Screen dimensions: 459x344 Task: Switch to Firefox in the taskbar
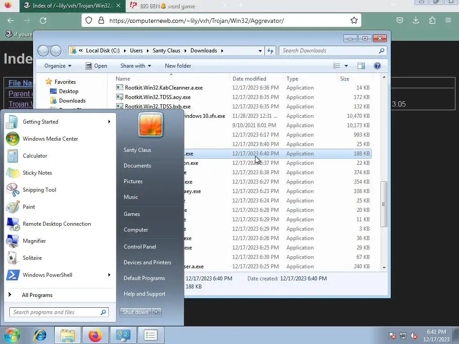click(x=95, y=335)
